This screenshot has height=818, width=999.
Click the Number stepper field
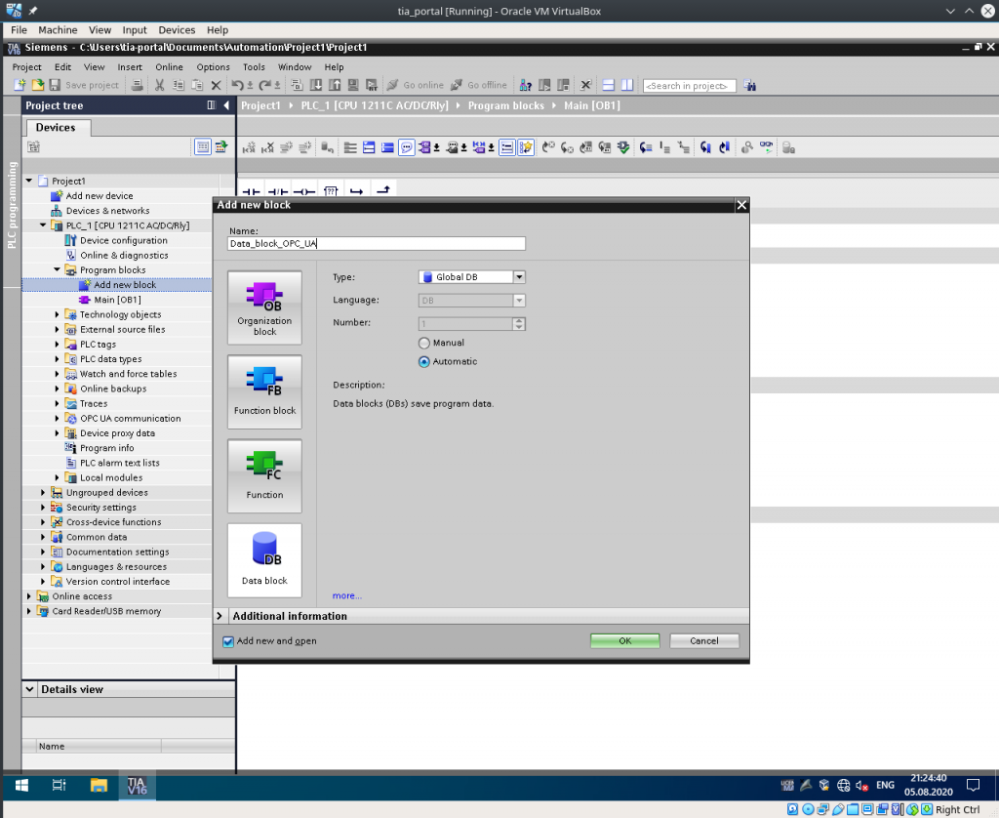click(471, 324)
